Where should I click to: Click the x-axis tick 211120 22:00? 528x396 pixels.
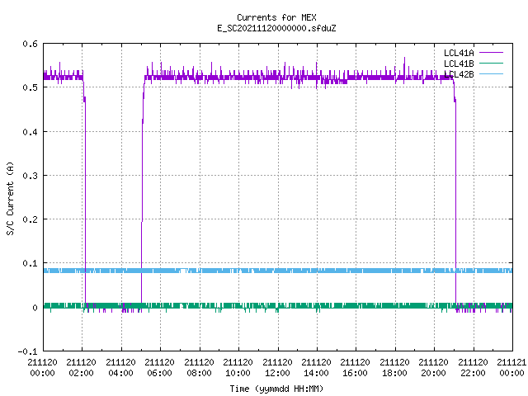473,367
